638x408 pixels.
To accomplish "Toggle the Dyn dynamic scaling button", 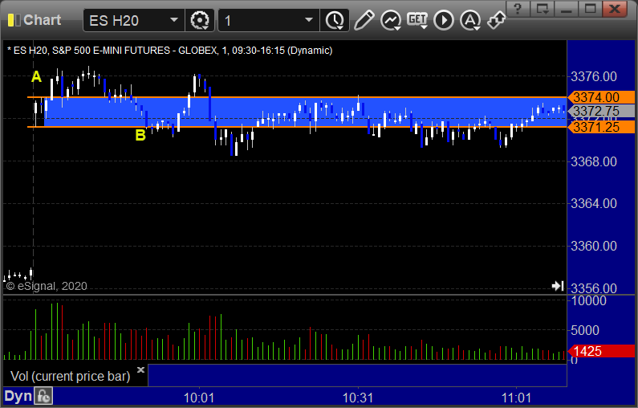I will click(18, 396).
